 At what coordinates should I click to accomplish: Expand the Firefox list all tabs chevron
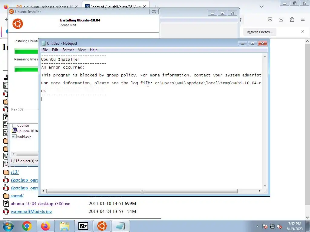click(x=262, y=7)
